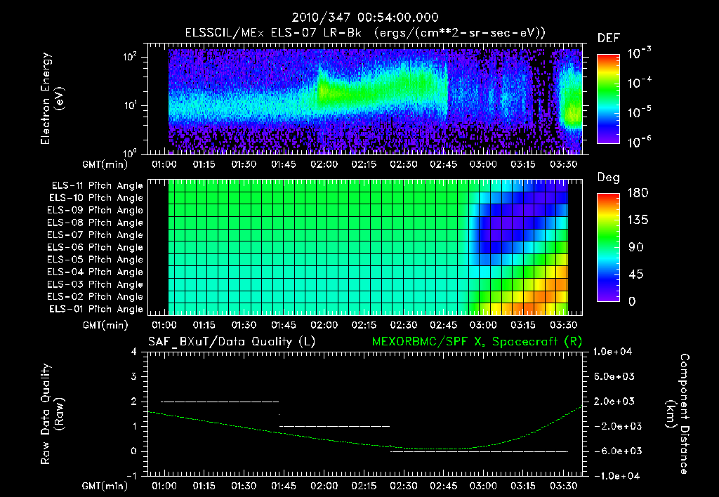Click the green MEXORBMC/SPF X, Spacecraft (R) legend
719x497 pixels.
tap(477, 342)
